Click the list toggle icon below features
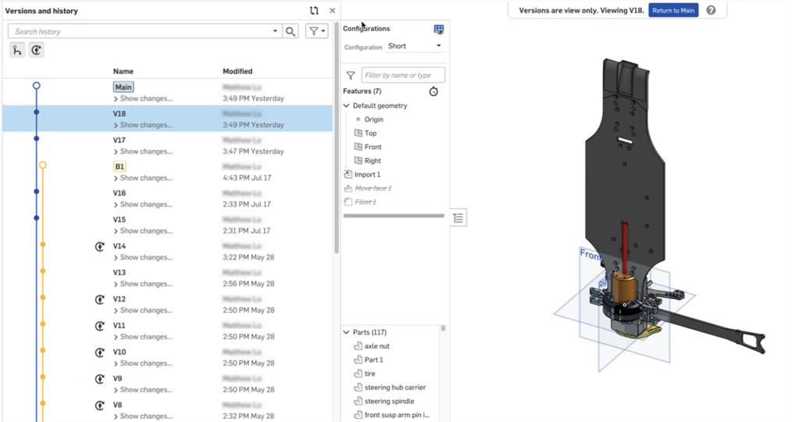This screenshot has width=792, height=422. pos(458,219)
